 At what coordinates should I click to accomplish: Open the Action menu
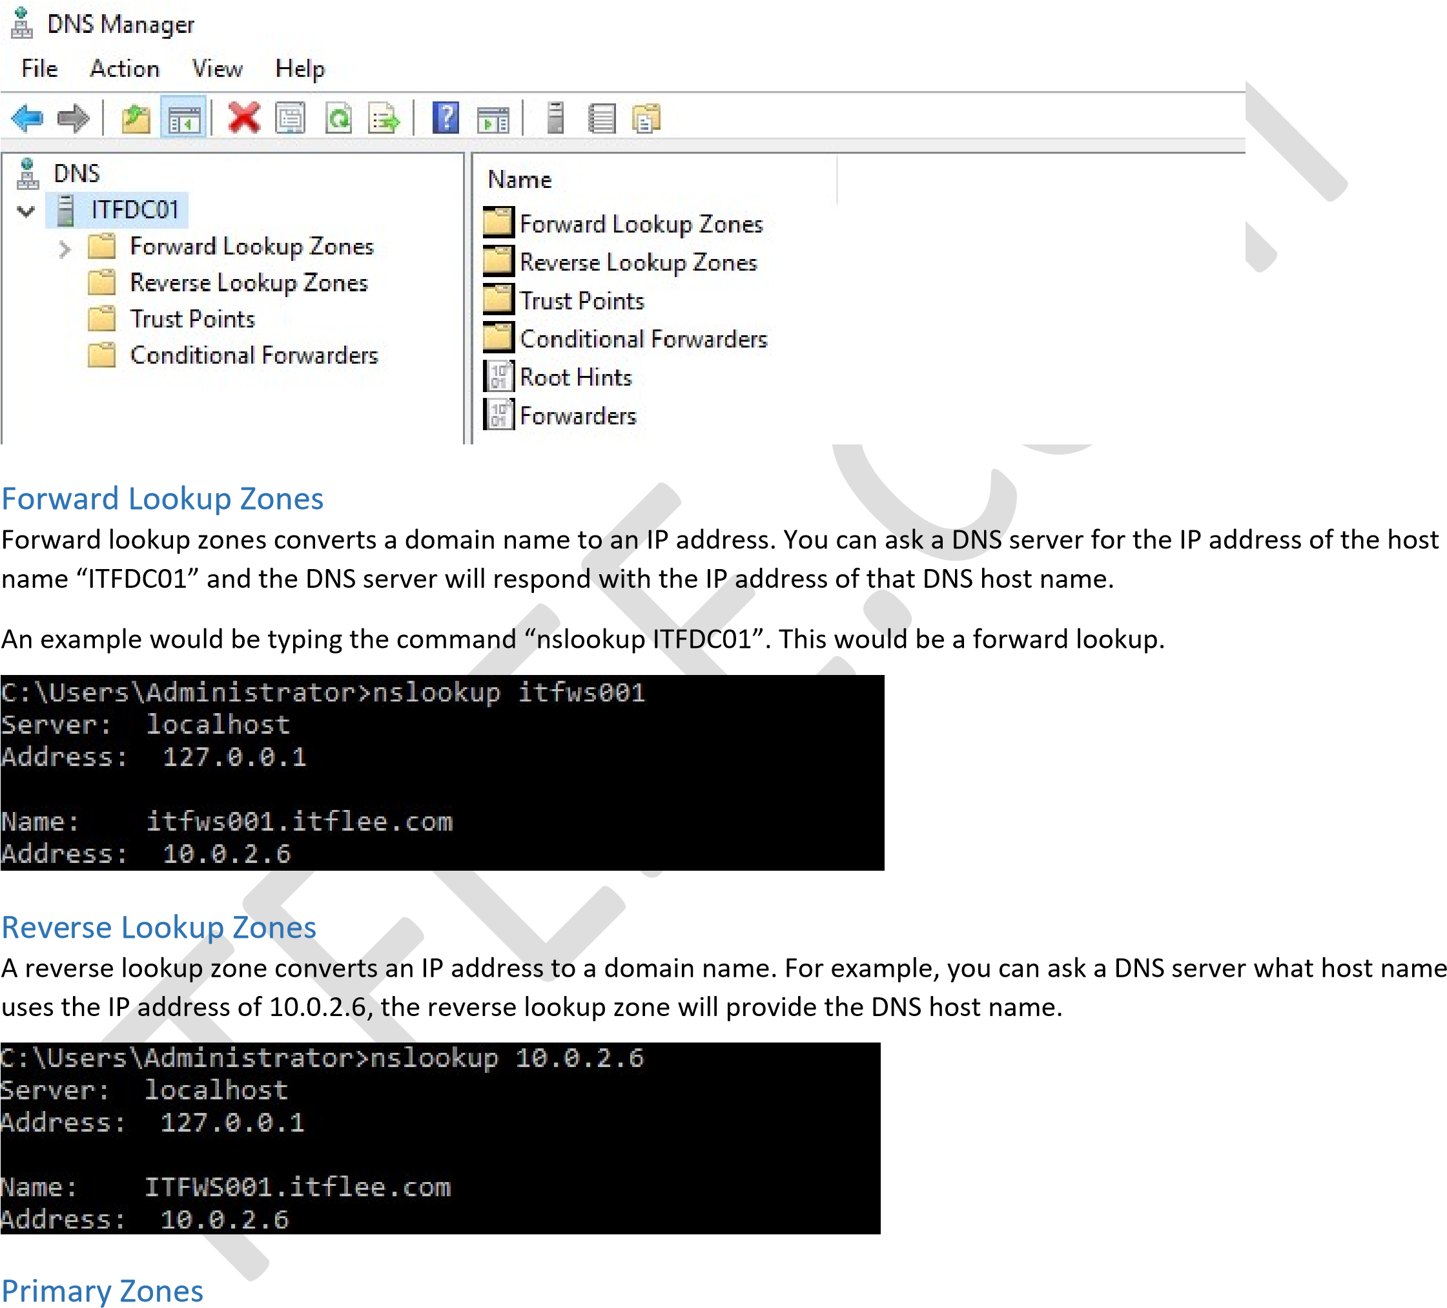(124, 69)
